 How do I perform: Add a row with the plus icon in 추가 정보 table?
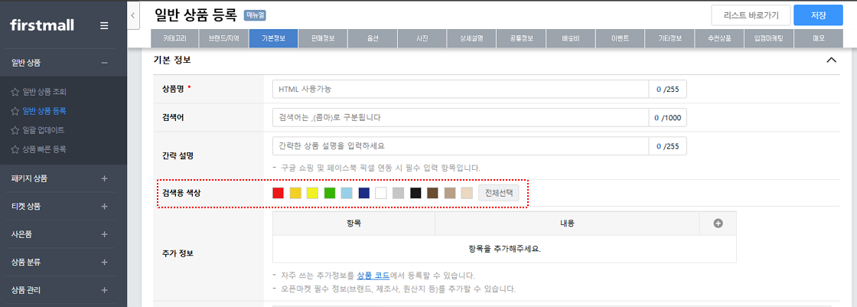[719, 224]
